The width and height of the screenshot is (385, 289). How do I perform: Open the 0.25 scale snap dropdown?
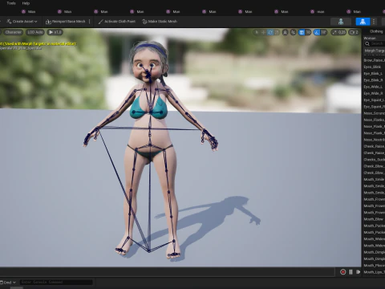pyautogui.click(x=342, y=32)
